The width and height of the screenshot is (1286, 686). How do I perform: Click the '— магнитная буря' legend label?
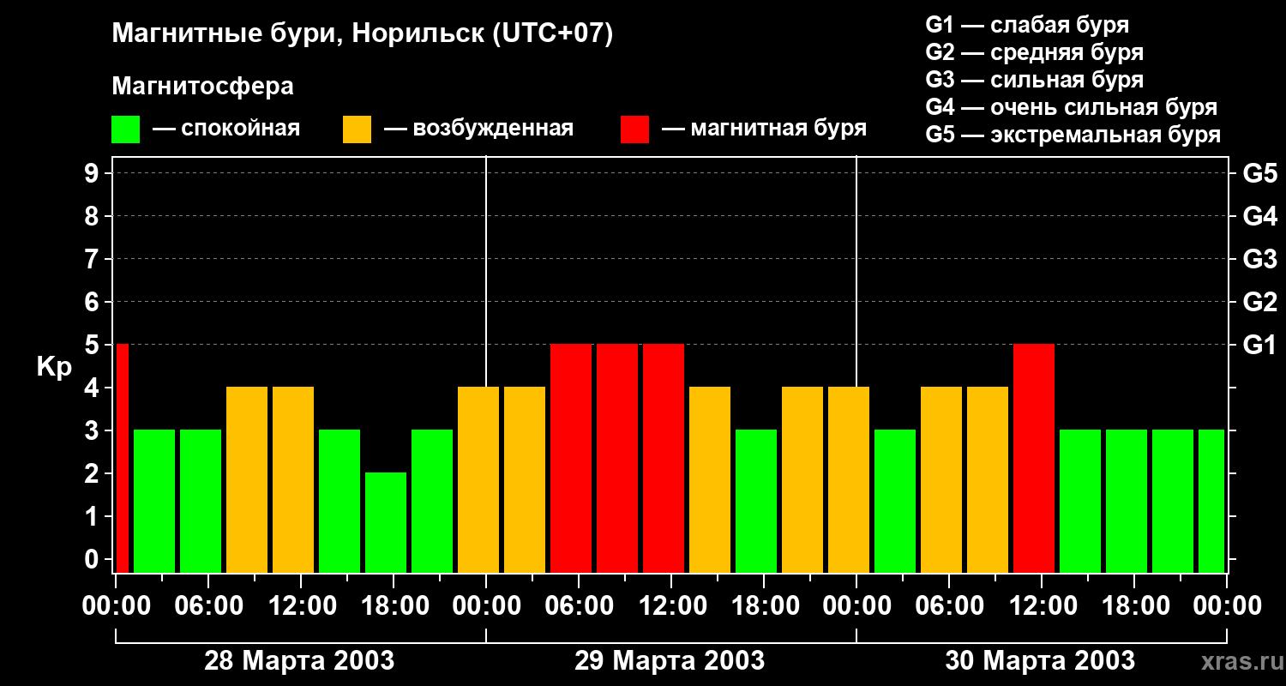(x=764, y=129)
